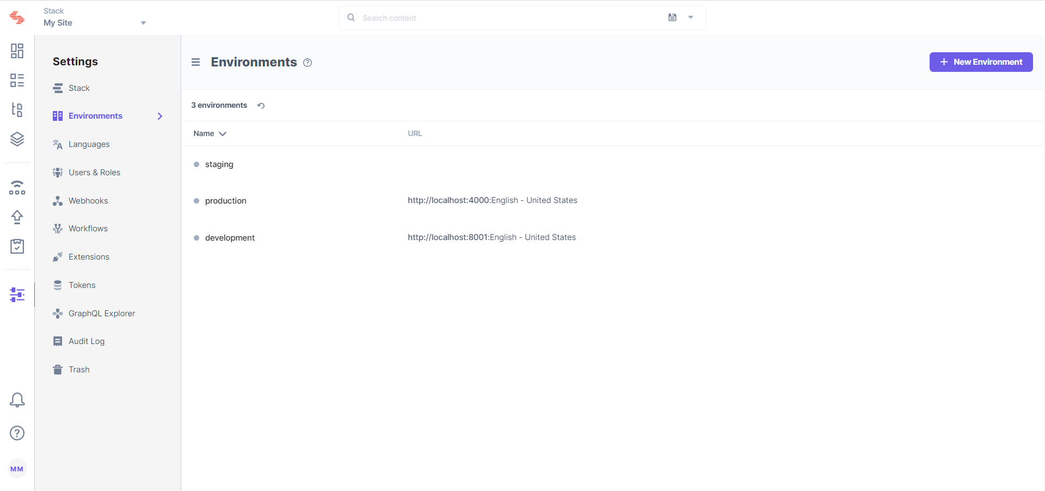Expand the Environments settings chevron
This screenshot has height=491, width=1045.
[x=159, y=116]
